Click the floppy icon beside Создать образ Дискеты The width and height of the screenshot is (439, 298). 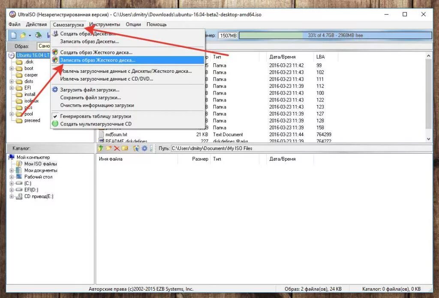pos(55,33)
